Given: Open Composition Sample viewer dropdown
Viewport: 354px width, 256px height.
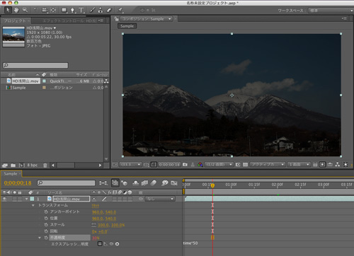Looking at the screenshot, I should 147,19.
